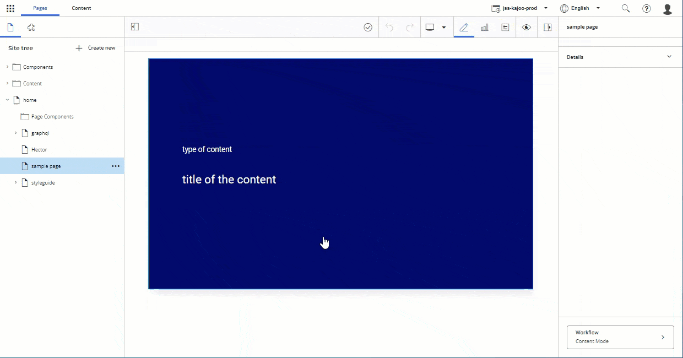
Task: Click the Site tree heading
Action: pos(20,48)
